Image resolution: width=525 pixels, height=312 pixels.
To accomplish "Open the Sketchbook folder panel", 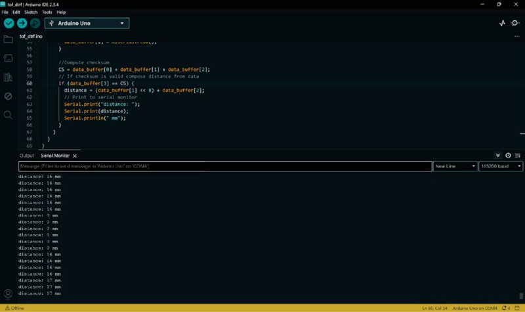I will pos(8,39).
